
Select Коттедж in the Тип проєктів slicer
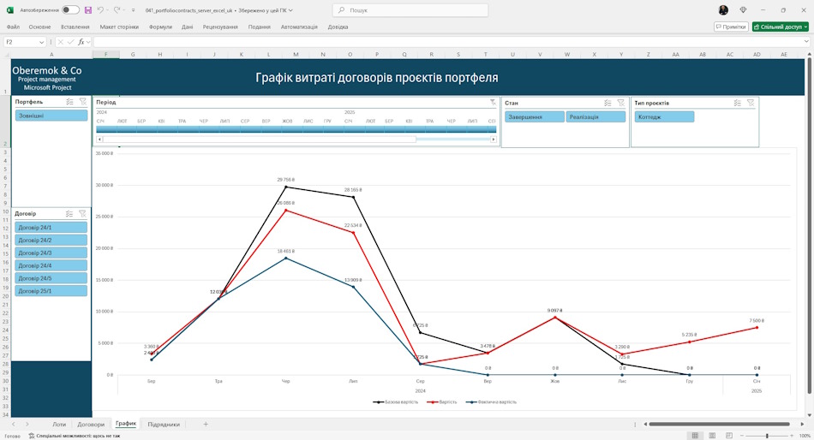tap(664, 116)
